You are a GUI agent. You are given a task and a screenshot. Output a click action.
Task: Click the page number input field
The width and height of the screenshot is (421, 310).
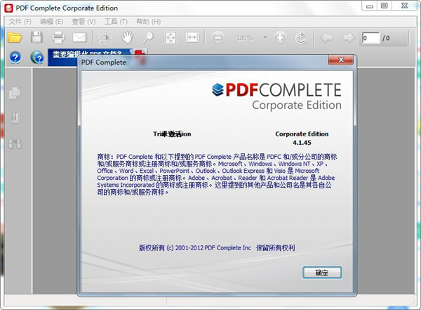click(x=370, y=38)
